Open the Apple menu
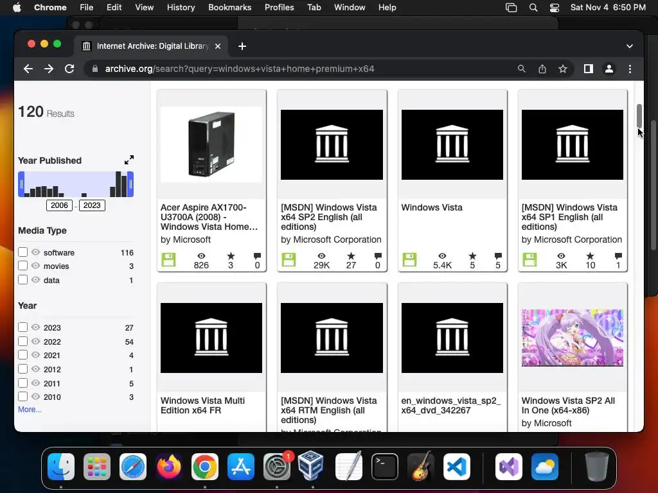The image size is (658, 493). coord(17,8)
